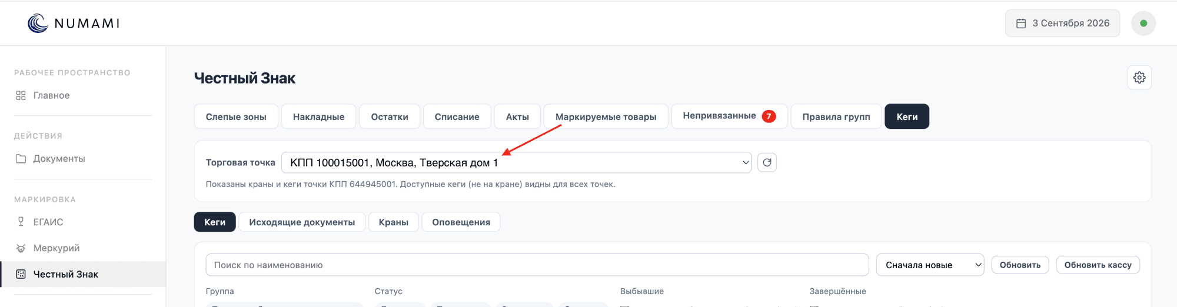Click the РАБОЧЕЕ ПРОСТРАНСТВО section header
This screenshot has width=1177, height=307.
(72, 73)
